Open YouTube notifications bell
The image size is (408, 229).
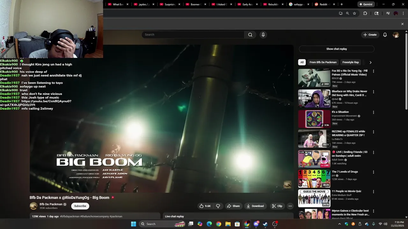point(385,35)
